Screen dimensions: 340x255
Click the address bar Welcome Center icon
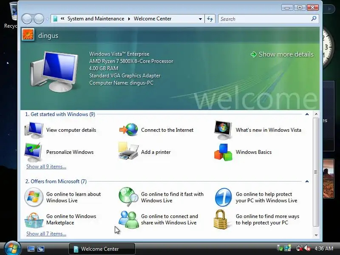[55, 19]
